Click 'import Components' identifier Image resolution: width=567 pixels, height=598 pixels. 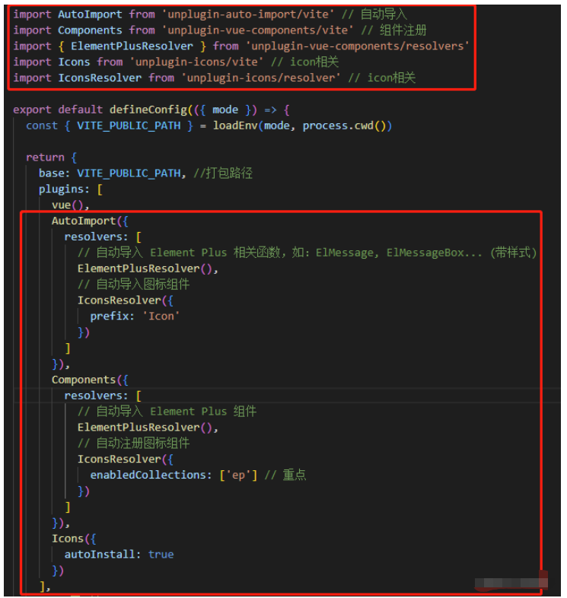pos(90,30)
